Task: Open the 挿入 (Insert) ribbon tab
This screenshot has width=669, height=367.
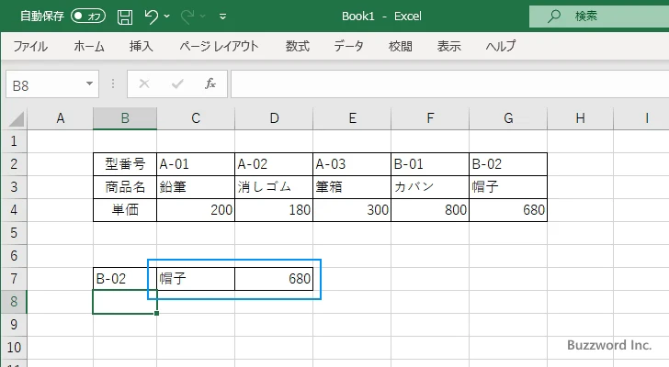Action: tap(141, 46)
